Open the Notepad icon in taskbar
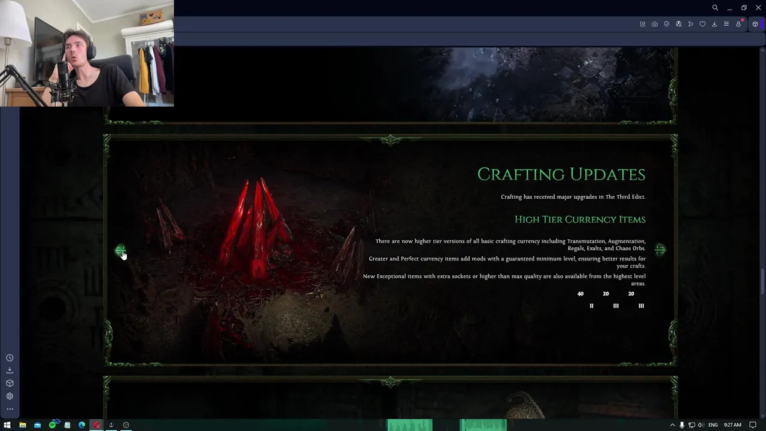The height and width of the screenshot is (431, 766). 67,425
